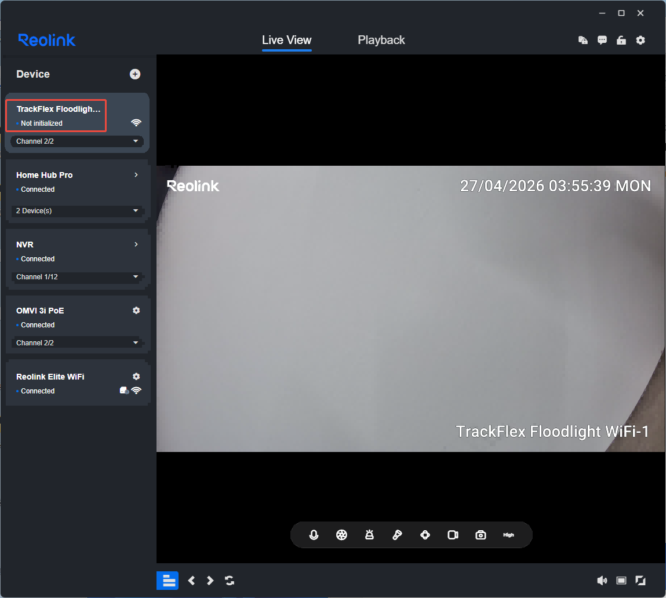The image size is (666, 598).
Task: Click Connected status under OMVI 3i PoE
Action: (x=38, y=325)
